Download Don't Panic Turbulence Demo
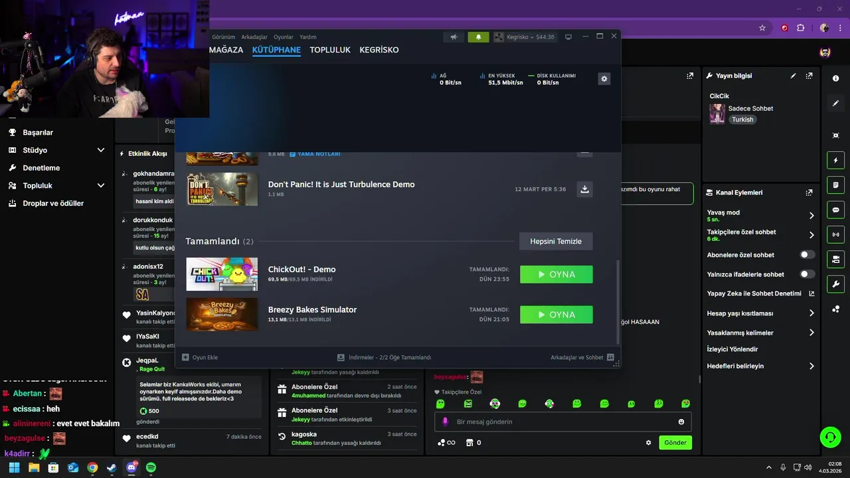 point(584,189)
